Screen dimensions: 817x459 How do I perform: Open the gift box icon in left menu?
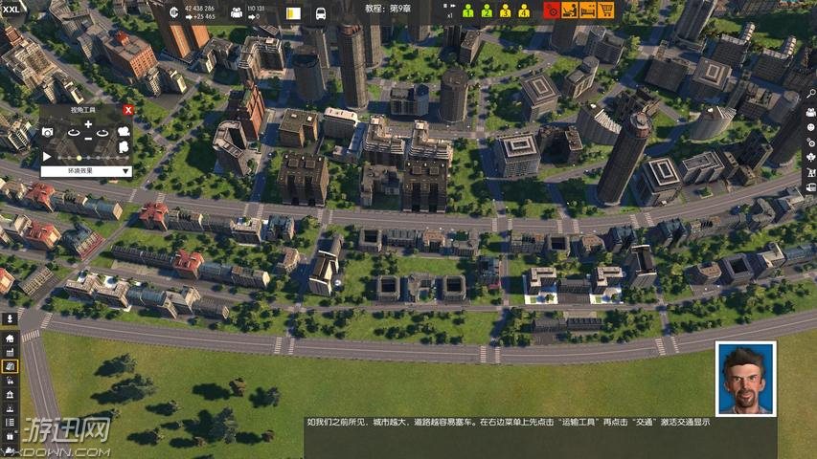pos(10,437)
